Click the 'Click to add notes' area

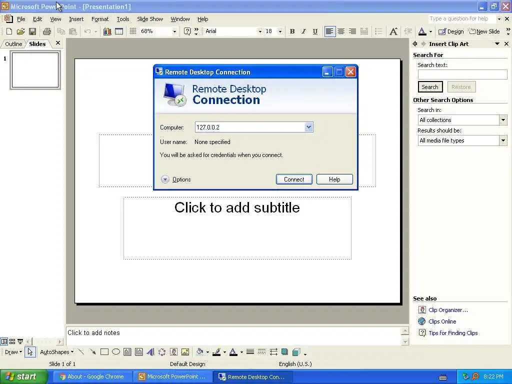pos(233,336)
